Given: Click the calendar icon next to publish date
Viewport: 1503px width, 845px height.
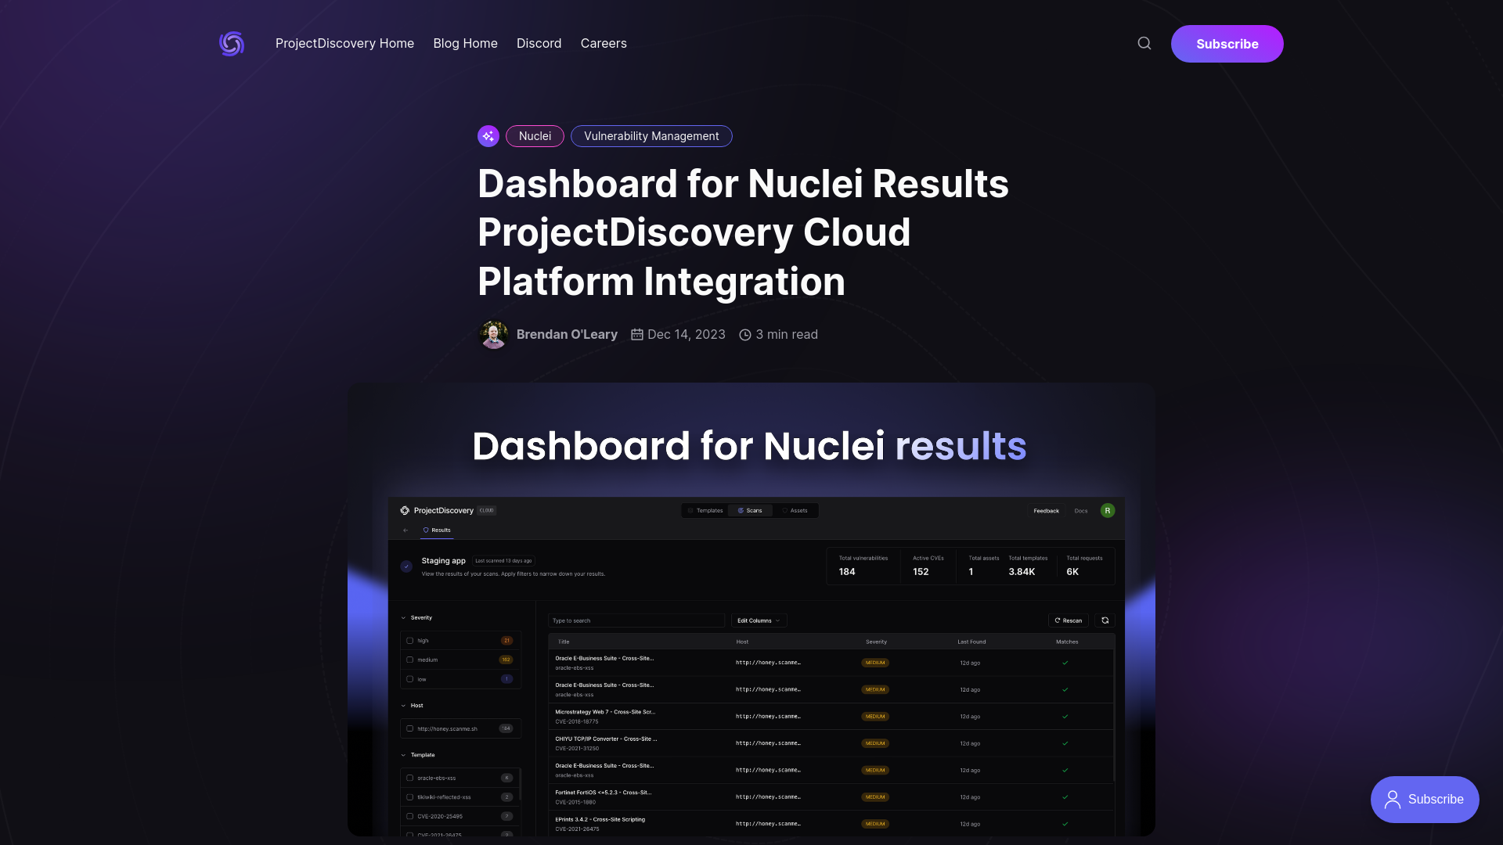Looking at the screenshot, I should (x=635, y=334).
